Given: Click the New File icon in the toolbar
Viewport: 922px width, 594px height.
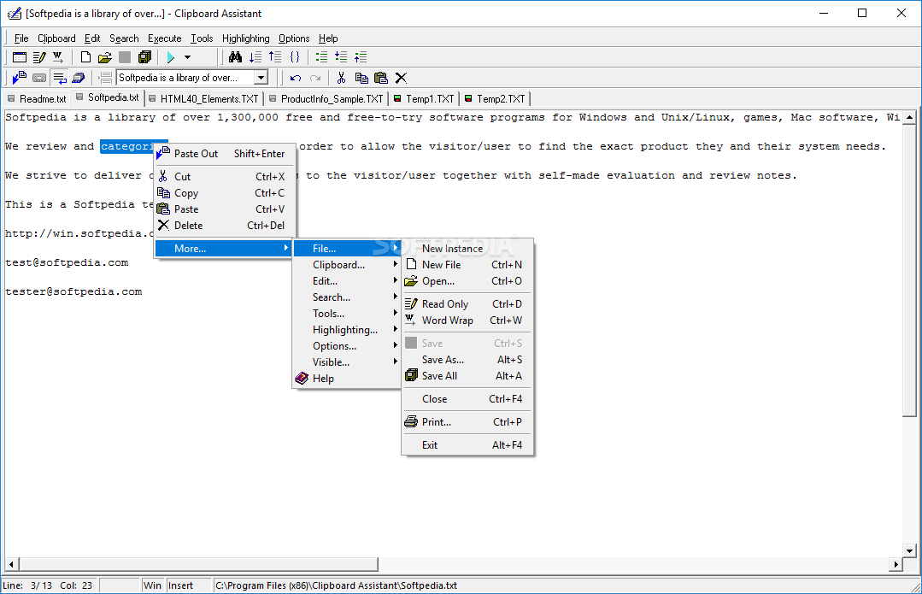Looking at the screenshot, I should pyautogui.click(x=85, y=57).
